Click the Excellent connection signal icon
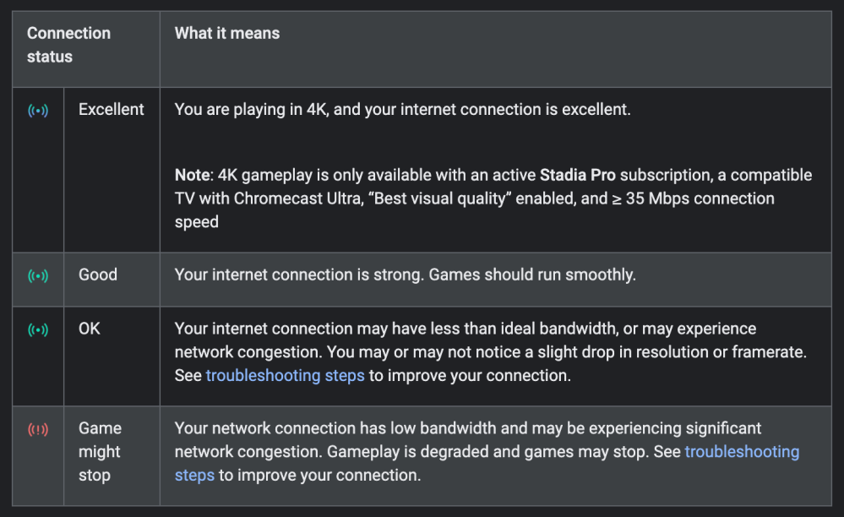Viewport: 844px width, 517px height. pos(38,111)
